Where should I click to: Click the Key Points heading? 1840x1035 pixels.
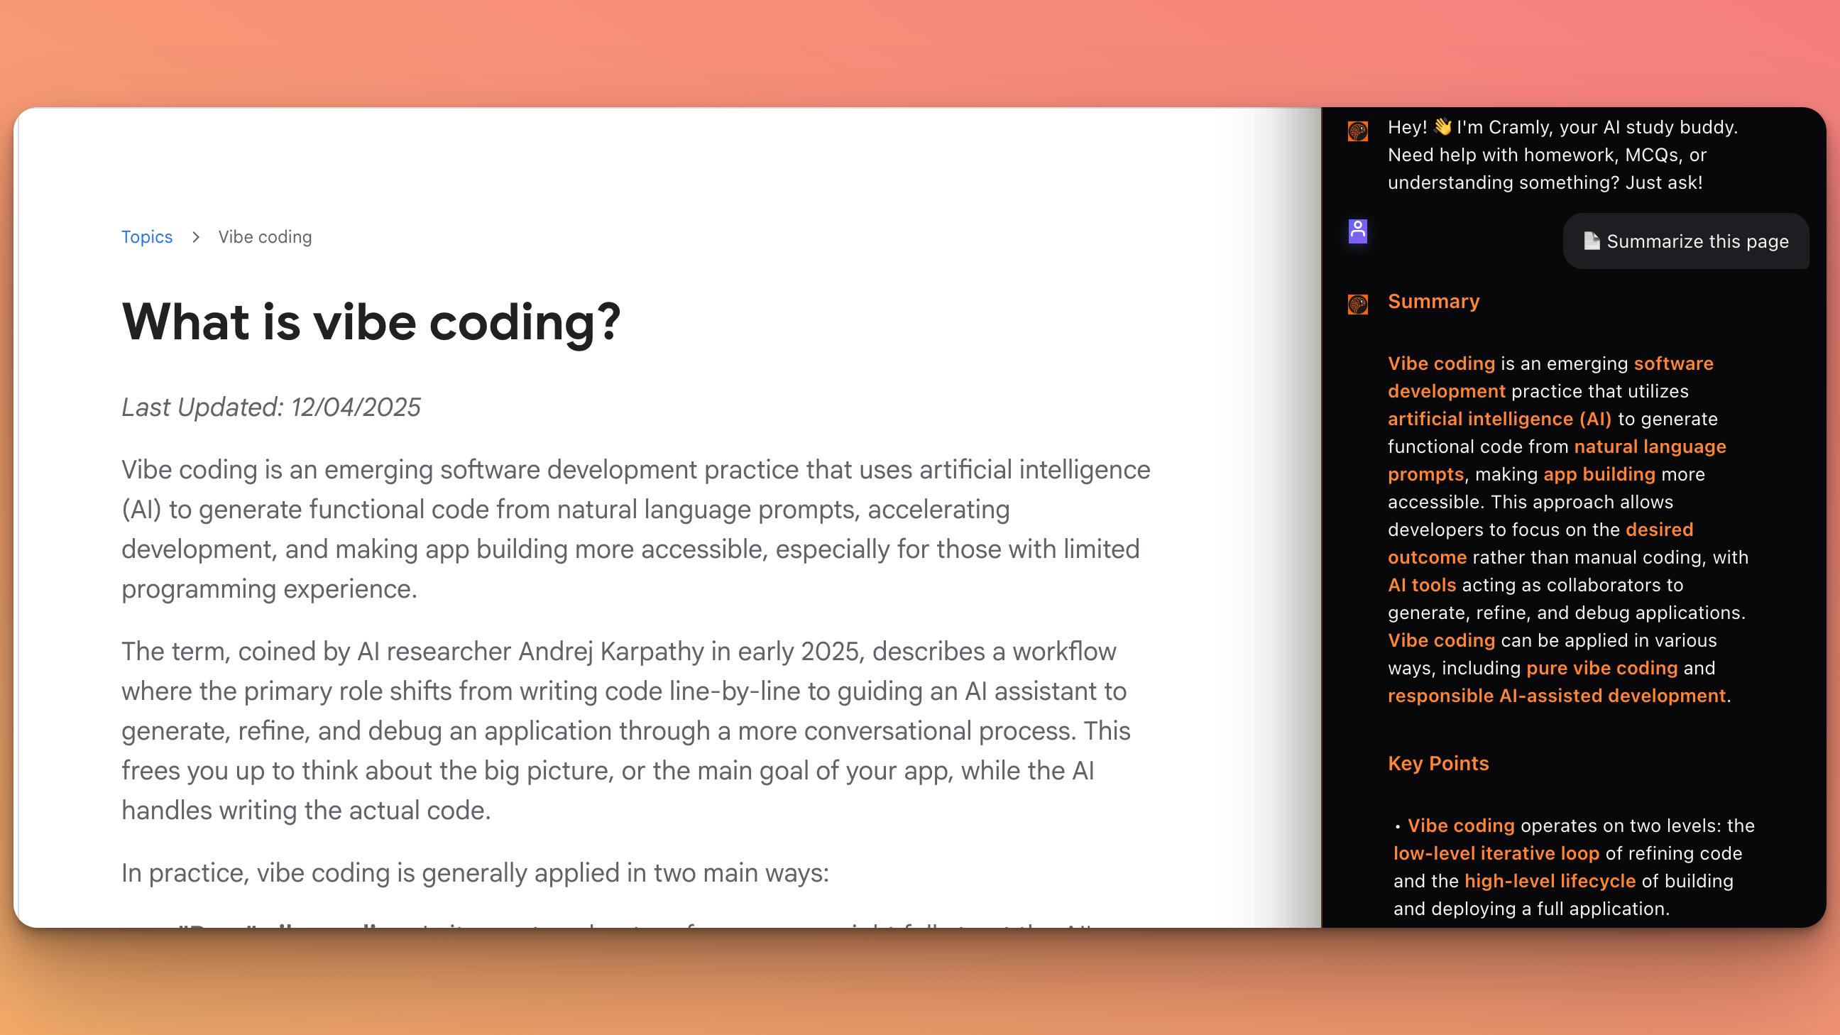click(x=1438, y=763)
